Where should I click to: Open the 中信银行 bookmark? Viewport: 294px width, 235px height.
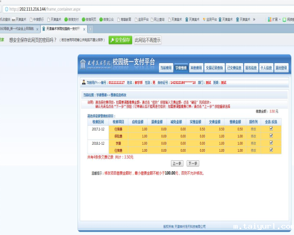point(37,20)
